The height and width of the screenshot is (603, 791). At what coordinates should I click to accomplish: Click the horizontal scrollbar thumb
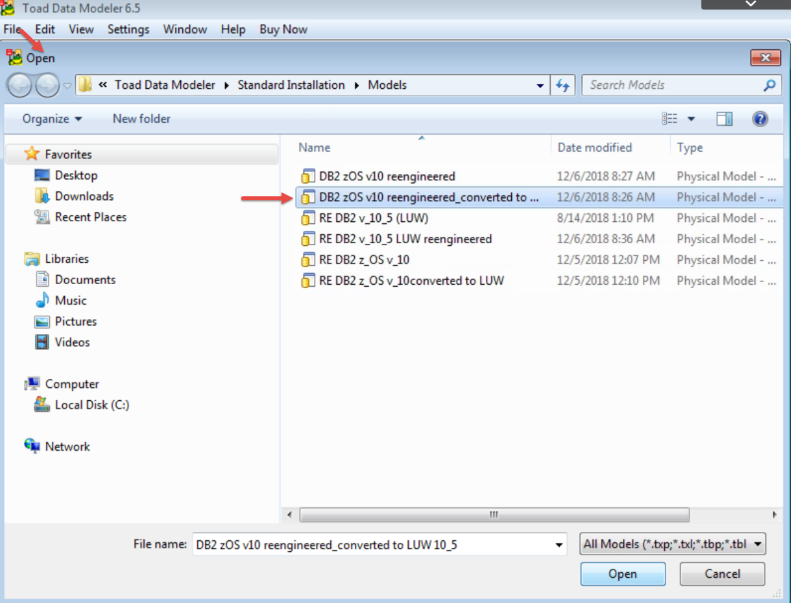coord(494,515)
